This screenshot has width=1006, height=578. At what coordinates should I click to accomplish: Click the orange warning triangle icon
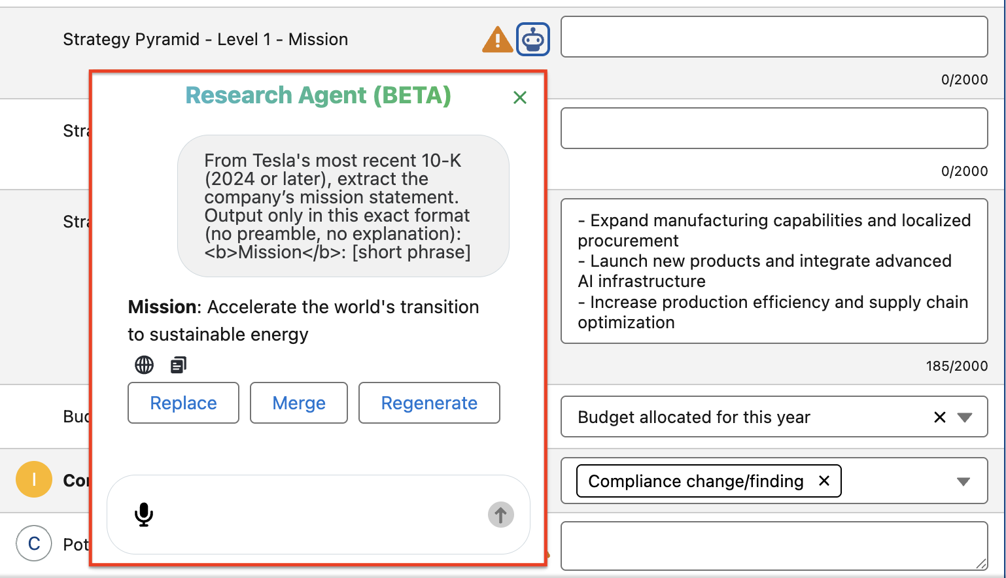click(497, 39)
